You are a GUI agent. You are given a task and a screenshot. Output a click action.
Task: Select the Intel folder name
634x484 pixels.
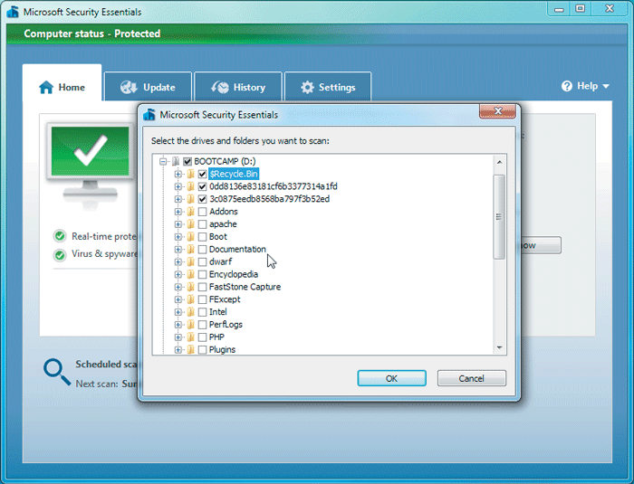tap(218, 312)
